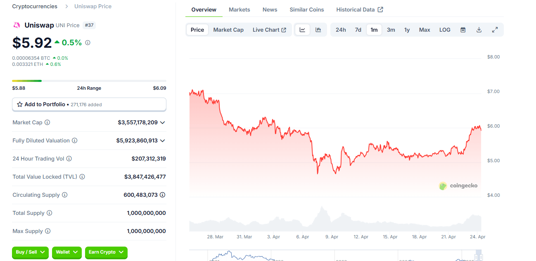Go back to Cryptocurrencies breadcrumb link
536x261 pixels.
[x=34, y=6]
